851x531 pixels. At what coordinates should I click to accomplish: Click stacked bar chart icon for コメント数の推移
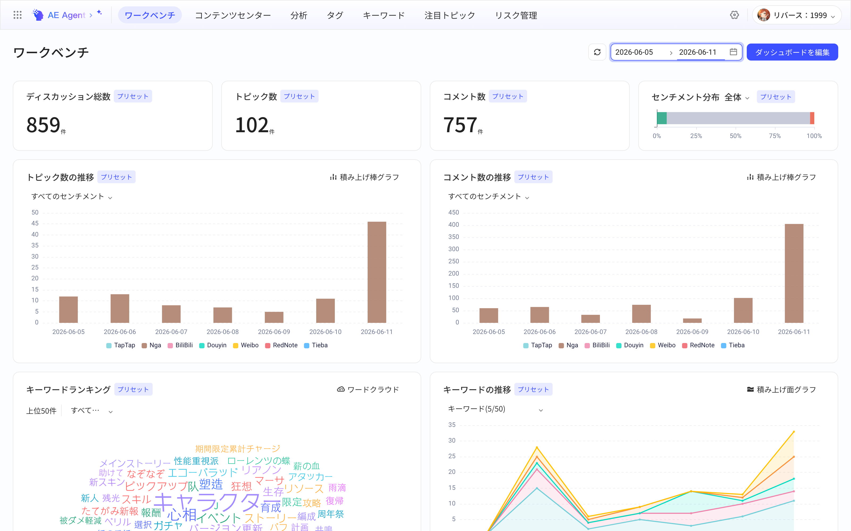pos(750,177)
